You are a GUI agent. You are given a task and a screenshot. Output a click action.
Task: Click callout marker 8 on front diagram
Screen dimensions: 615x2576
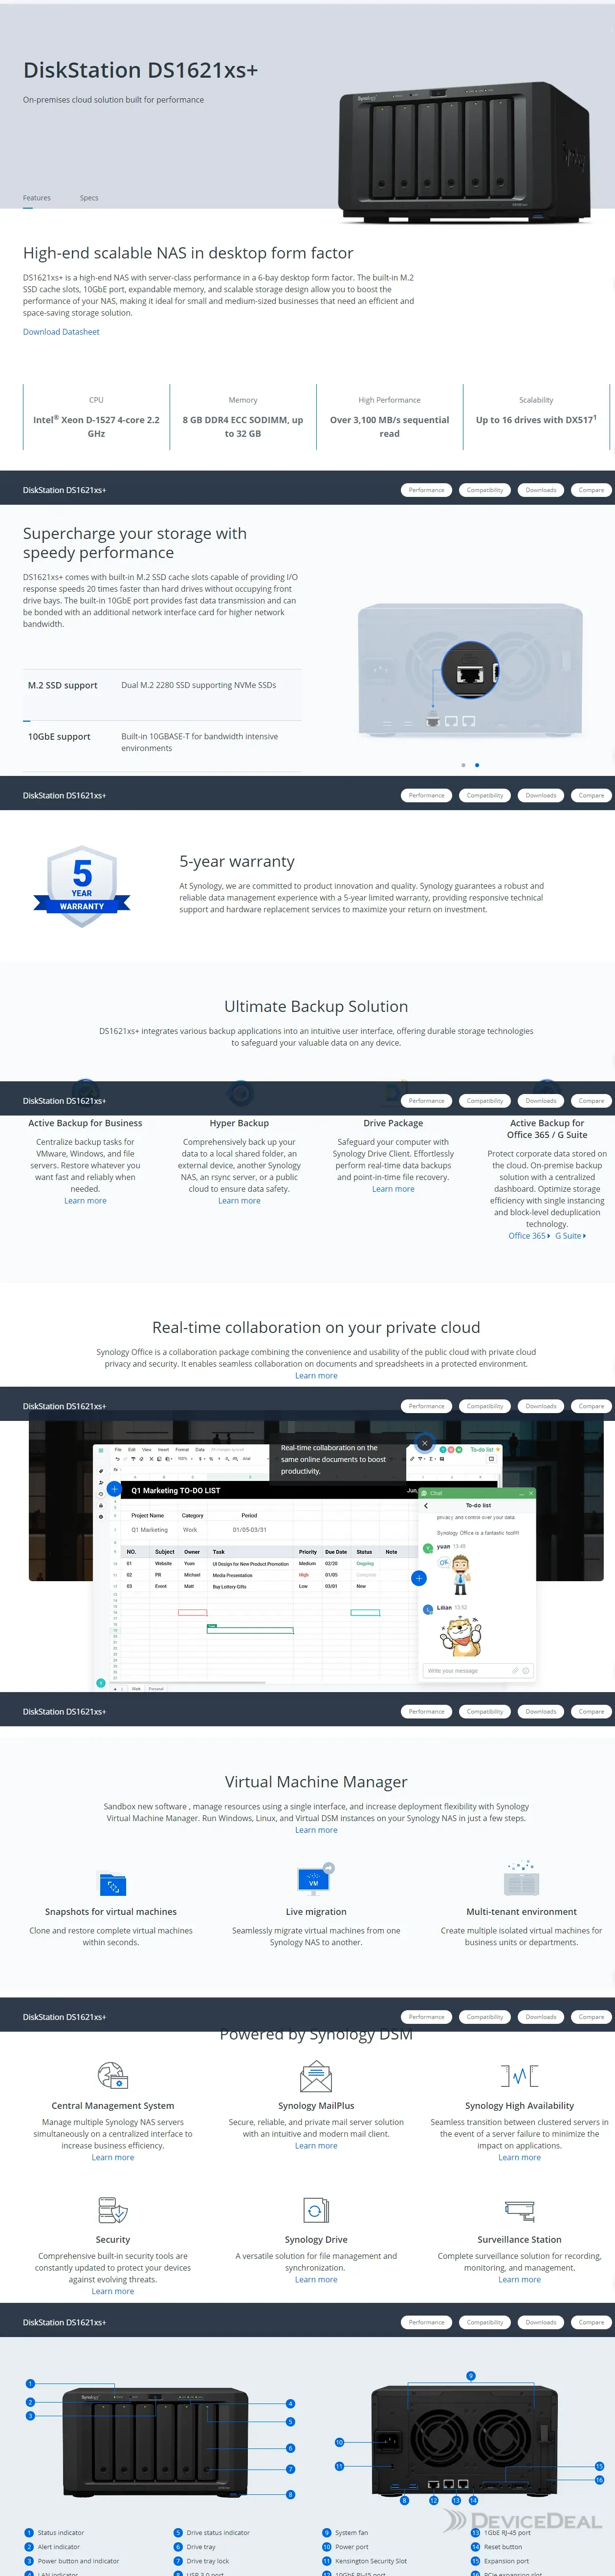click(291, 2494)
